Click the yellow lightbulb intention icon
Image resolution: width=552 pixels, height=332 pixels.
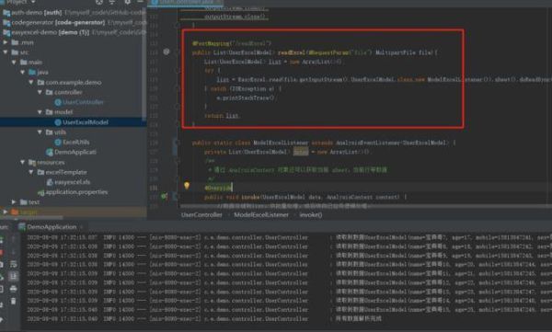tap(187, 186)
